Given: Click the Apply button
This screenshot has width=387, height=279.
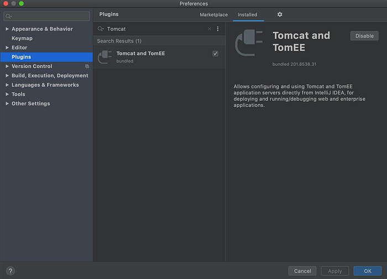Looking at the screenshot, I should pos(334,271).
